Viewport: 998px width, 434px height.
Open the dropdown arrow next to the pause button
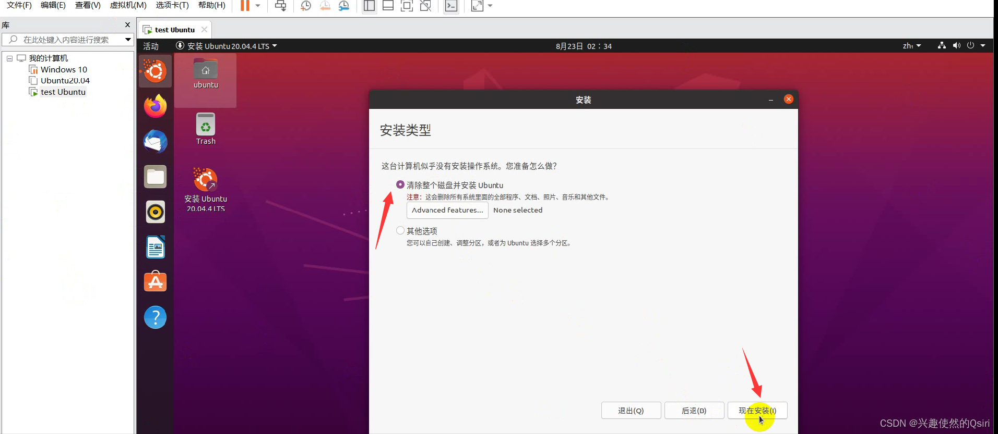point(258,6)
